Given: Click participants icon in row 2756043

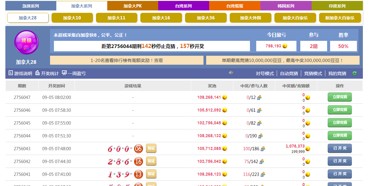Looking at the screenshot, I should click(x=262, y=149).
